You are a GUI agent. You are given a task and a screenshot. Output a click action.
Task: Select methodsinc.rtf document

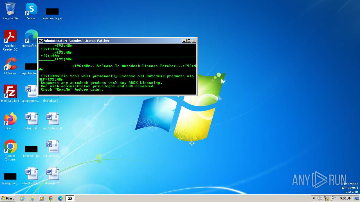[52, 121]
